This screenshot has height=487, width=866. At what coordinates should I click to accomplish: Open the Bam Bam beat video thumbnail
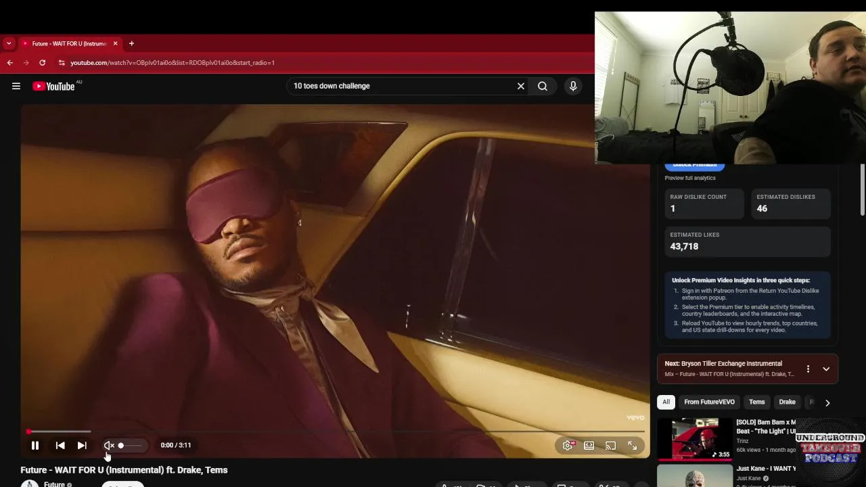pos(695,439)
